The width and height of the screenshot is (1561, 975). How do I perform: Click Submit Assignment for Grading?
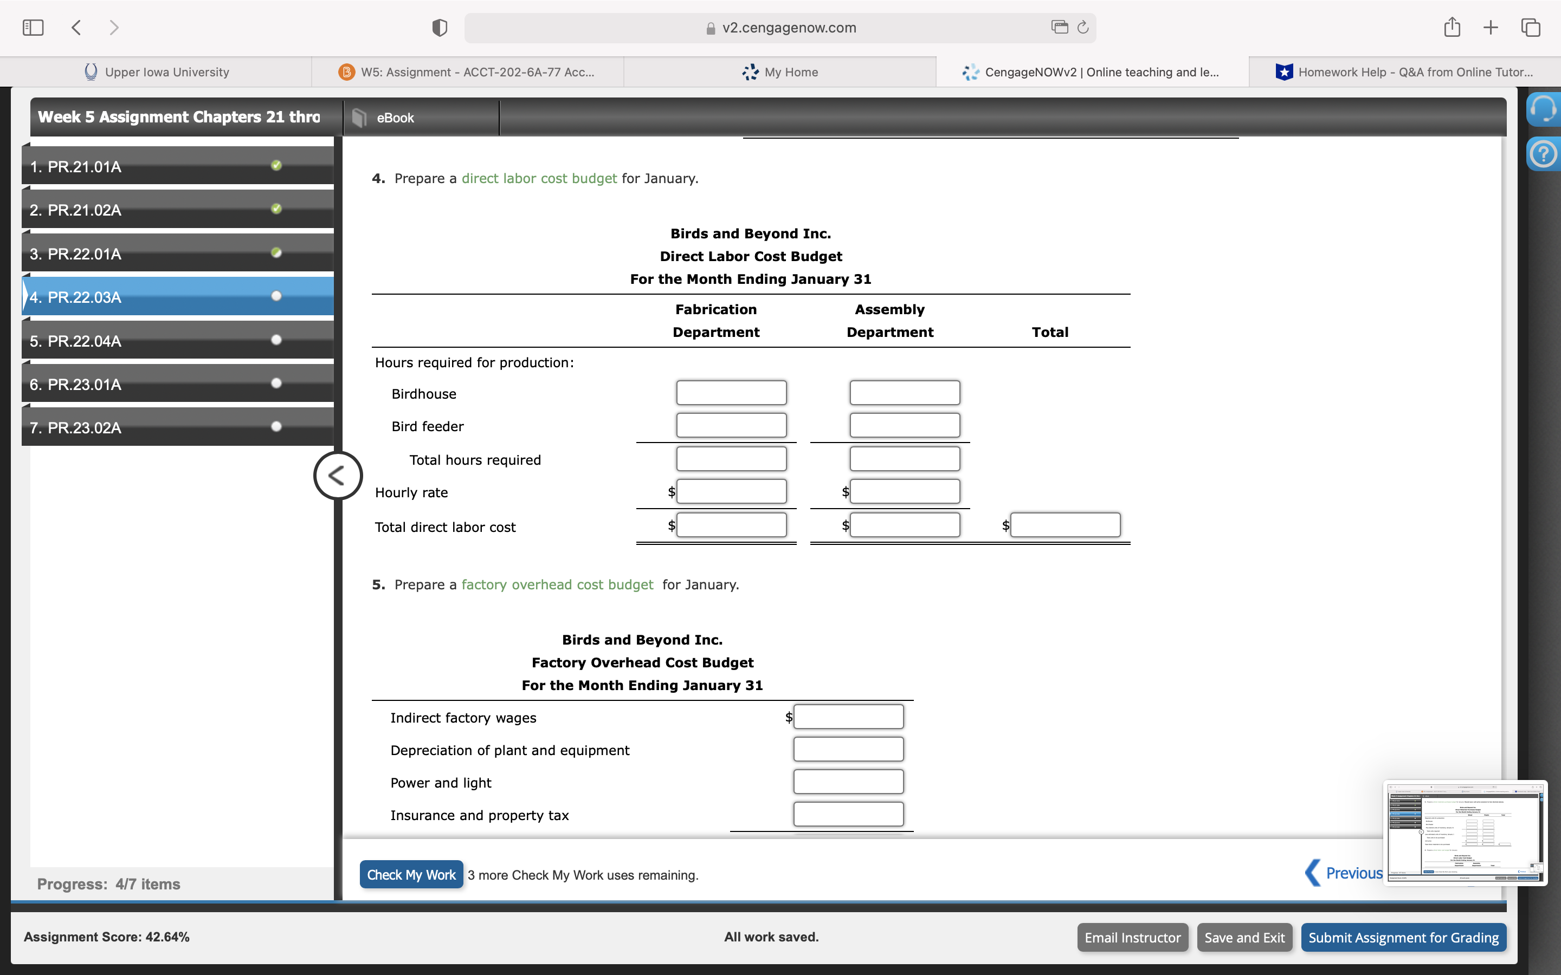point(1404,937)
